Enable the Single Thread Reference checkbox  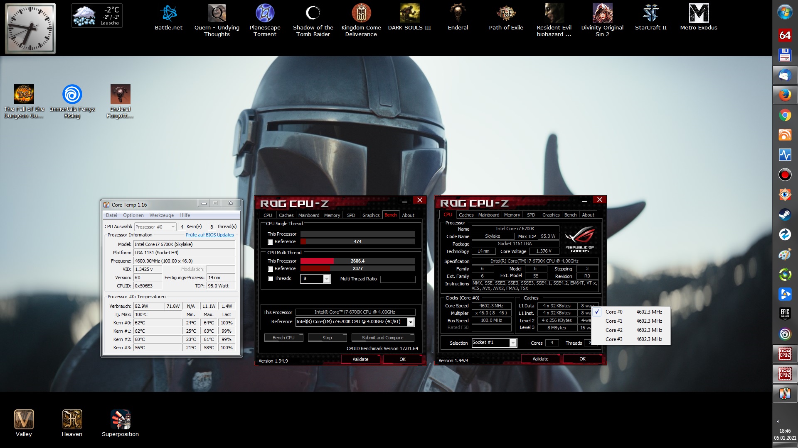271,242
